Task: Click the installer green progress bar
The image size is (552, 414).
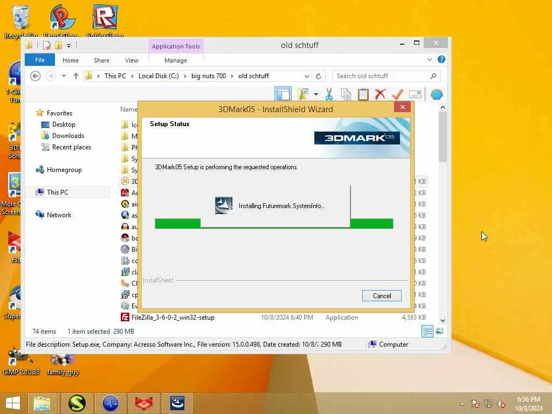Action: click(274, 224)
